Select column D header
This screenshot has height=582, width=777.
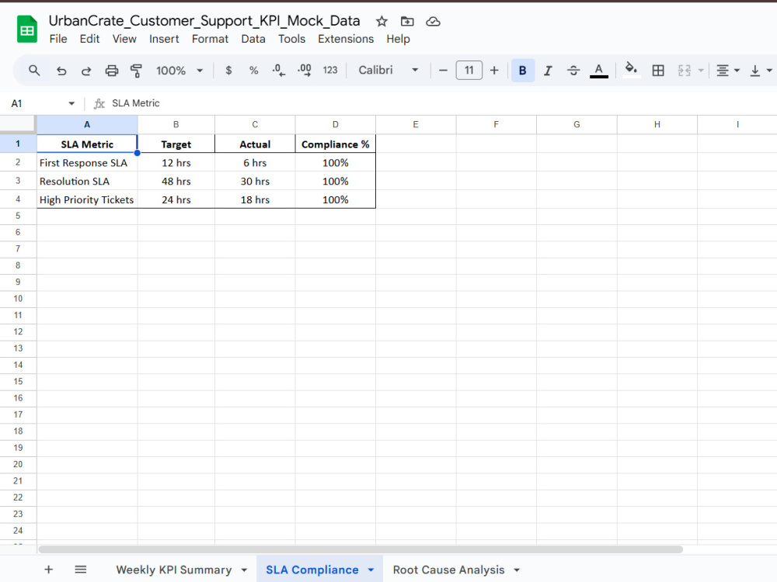(336, 125)
